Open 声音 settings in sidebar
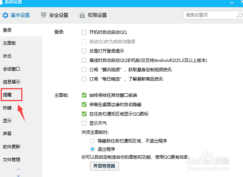 pyautogui.click(x=21, y=133)
